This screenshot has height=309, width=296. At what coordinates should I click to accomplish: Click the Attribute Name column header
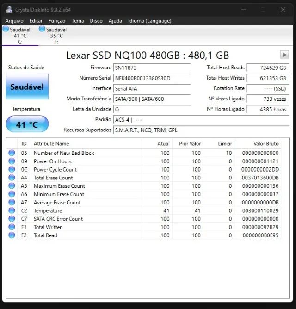(86, 144)
